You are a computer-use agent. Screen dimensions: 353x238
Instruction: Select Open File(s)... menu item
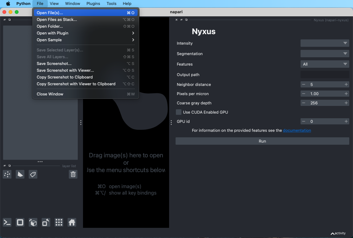[85, 13]
